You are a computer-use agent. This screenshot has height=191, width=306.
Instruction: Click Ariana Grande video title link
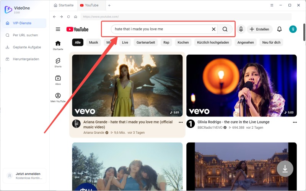click(128, 125)
